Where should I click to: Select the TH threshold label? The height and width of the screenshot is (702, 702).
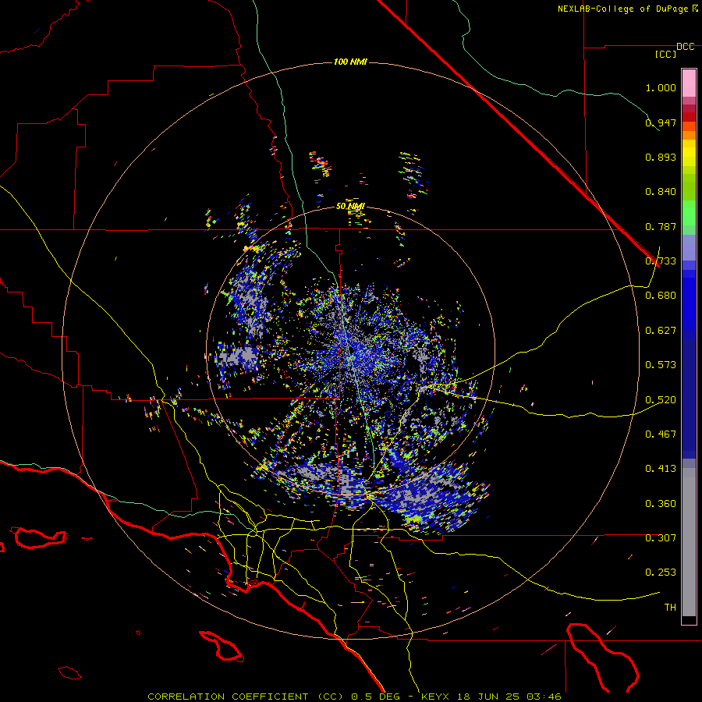pyautogui.click(x=670, y=608)
